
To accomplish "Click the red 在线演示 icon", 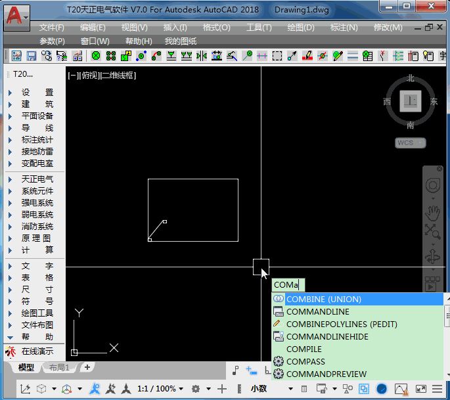I will pyautogui.click(x=11, y=351).
